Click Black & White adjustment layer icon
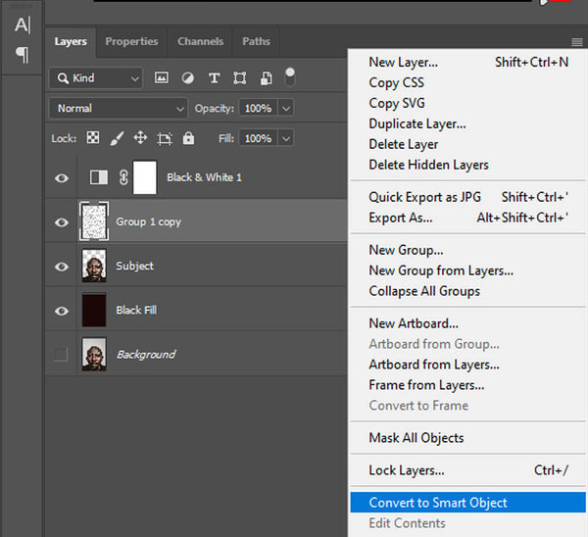 pyautogui.click(x=99, y=177)
